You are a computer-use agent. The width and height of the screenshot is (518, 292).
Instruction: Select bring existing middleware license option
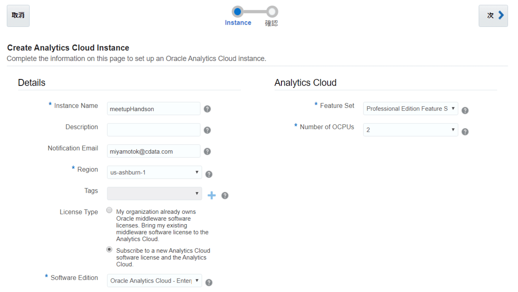(x=110, y=210)
